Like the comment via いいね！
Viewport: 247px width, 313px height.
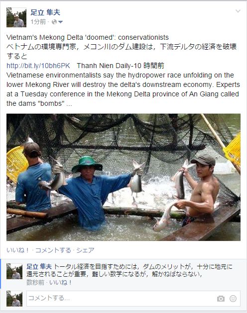tap(60, 283)
